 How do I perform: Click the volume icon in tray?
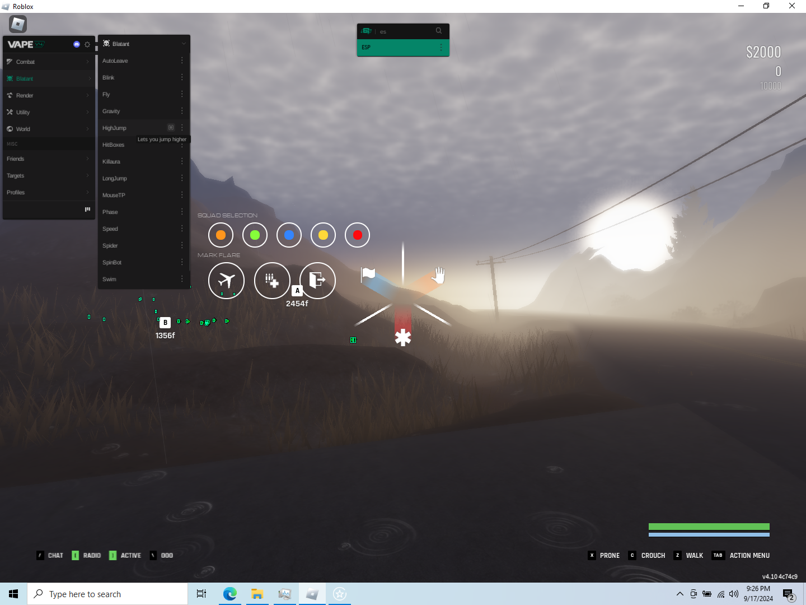tap(734, 594)
